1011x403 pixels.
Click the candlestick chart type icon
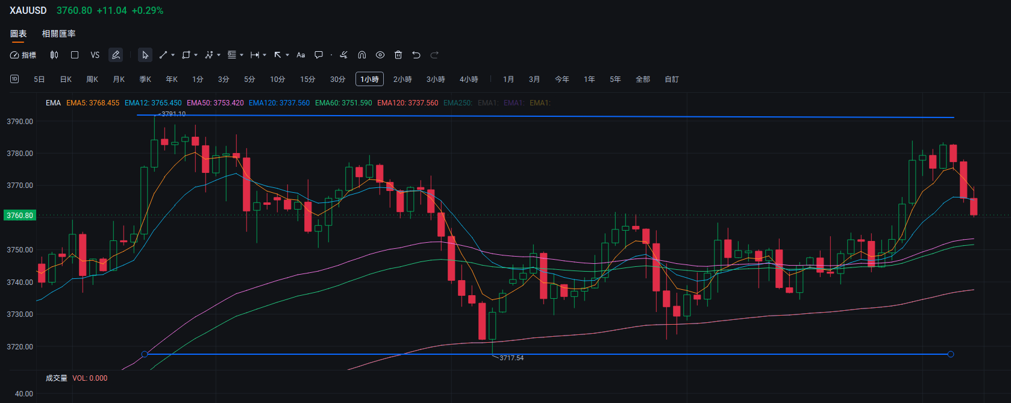(54, 55)
